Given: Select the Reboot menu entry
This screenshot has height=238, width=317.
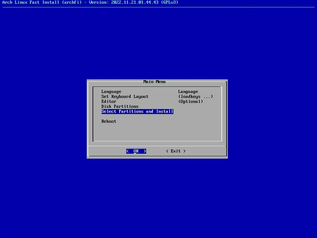Looking at the screenshot, I should [109, 121].
